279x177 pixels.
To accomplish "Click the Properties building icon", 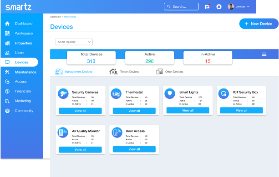I will click(7, 43).
